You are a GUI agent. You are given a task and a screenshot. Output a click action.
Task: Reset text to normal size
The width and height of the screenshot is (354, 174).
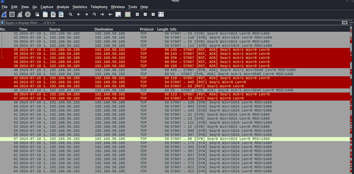(153, 15)
